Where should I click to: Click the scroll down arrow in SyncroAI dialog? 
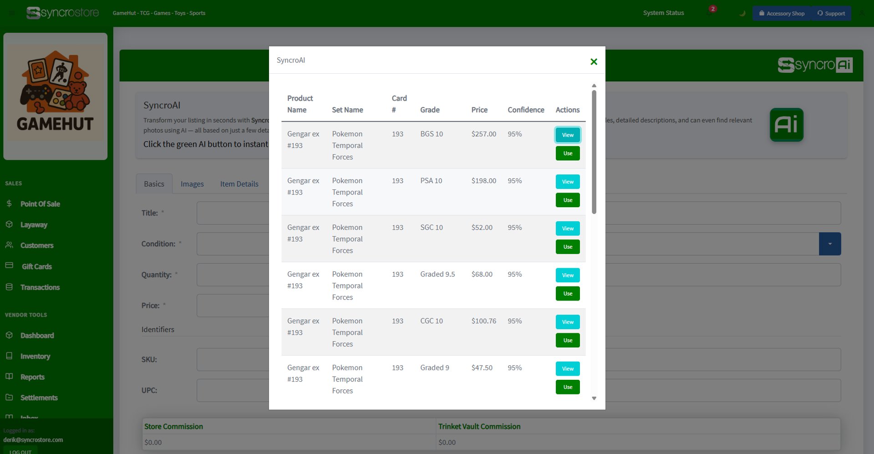pos(594,398)
